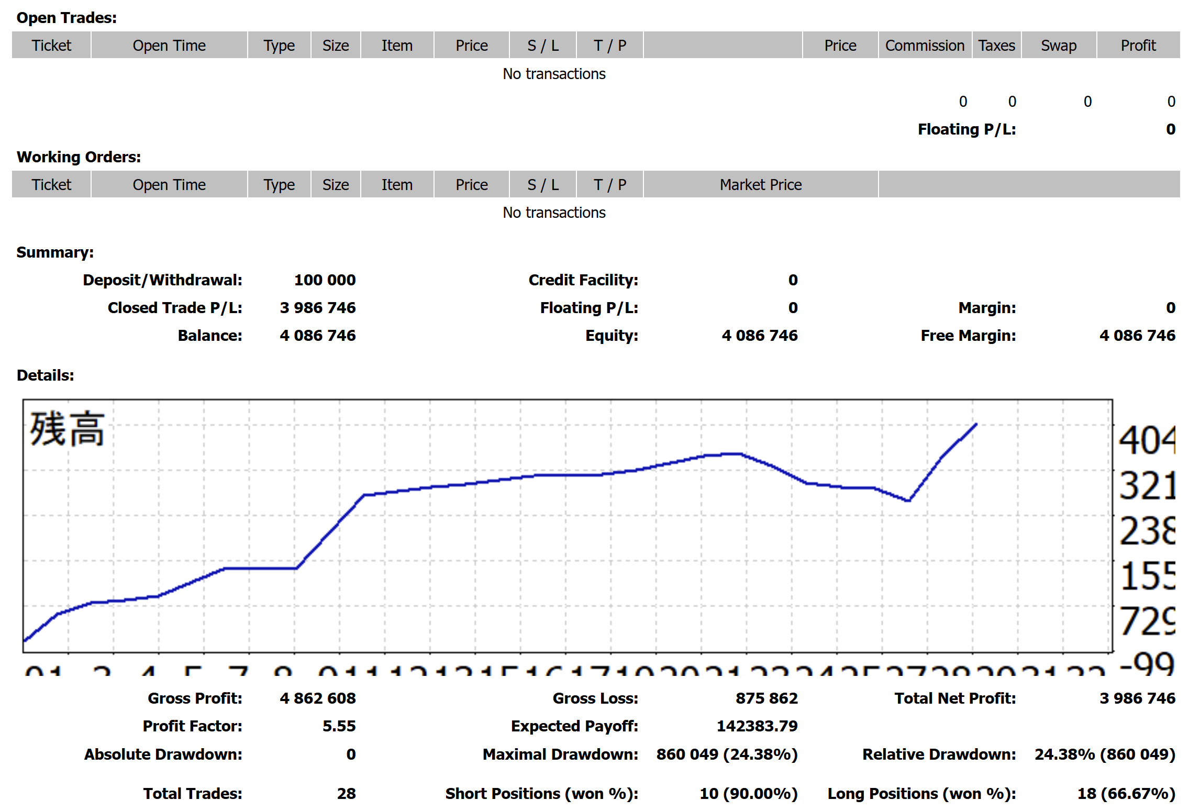The height and width of the screenshot is (811, 1200).
Task: Click the T / P header in Working Orders
Action: pyautogui.click(x=609, y=185)
